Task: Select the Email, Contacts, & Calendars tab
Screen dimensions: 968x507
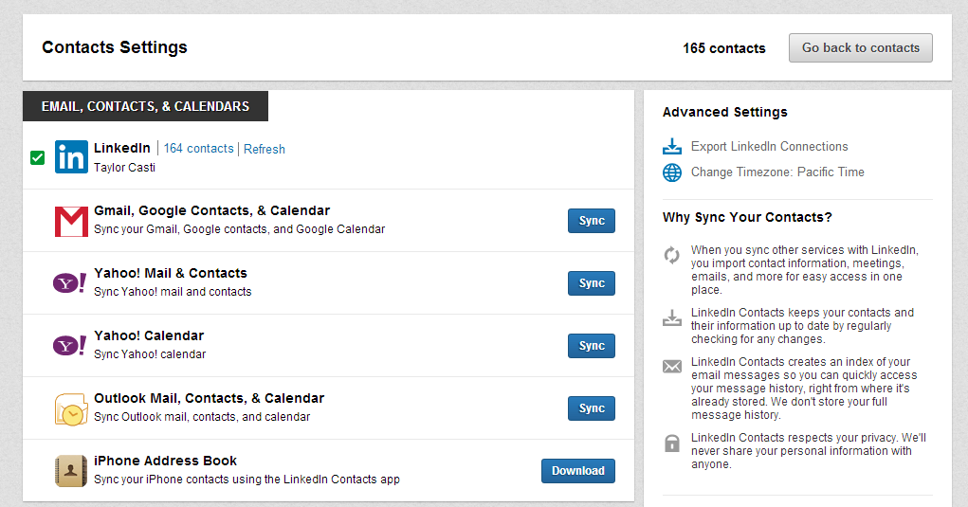Action: click(145, 106)
